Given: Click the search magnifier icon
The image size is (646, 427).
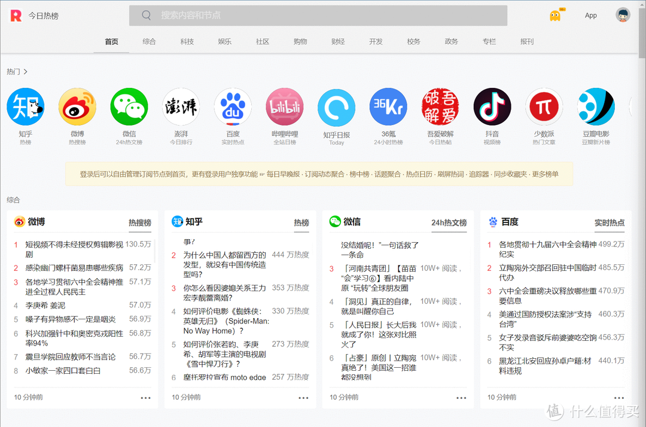Looking at the screenshot, I should [147, 15].
